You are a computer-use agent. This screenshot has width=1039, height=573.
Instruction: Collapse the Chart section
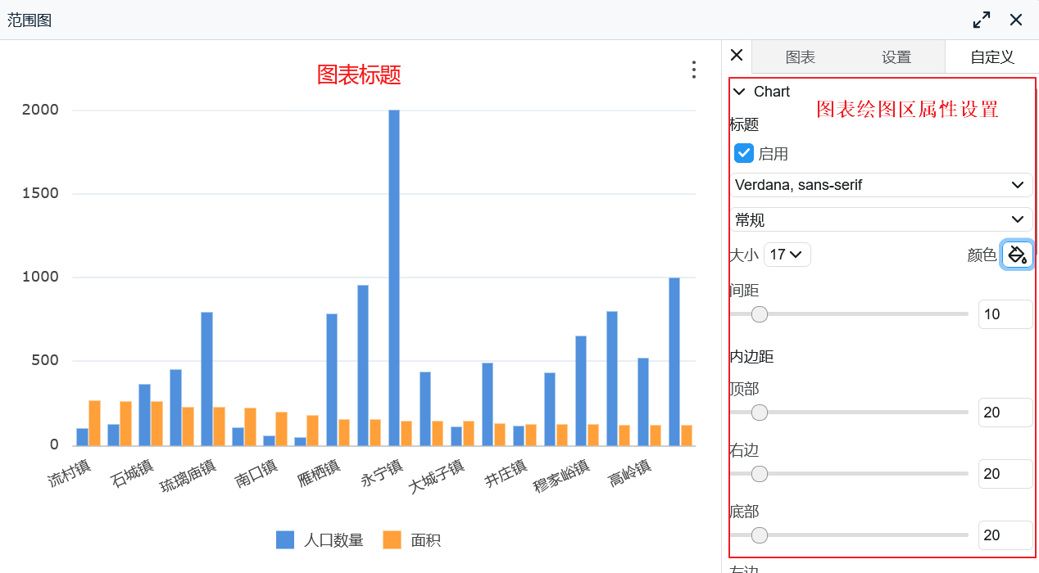click(x=739, y=92)
